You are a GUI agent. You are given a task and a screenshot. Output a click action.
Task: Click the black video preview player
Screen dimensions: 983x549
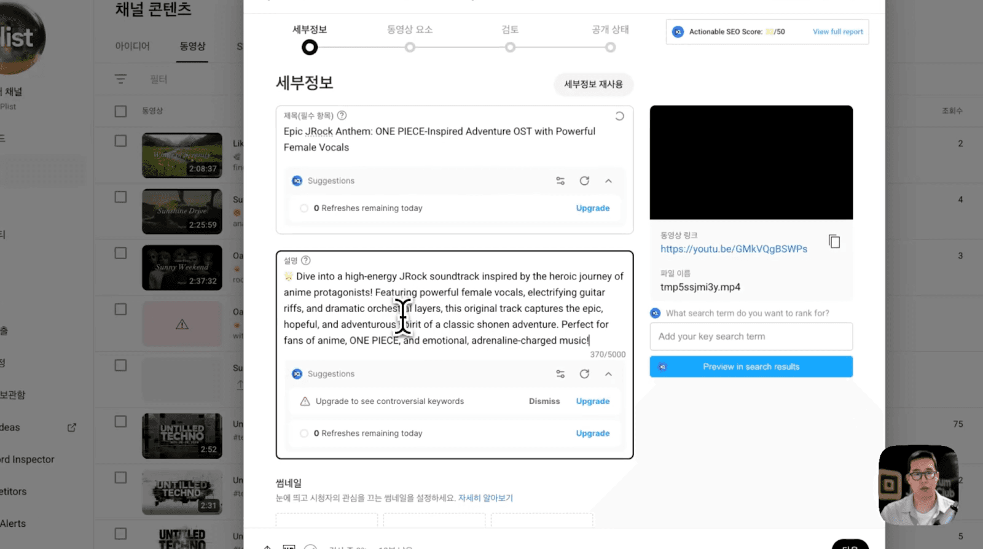click(x=751, y=163)
